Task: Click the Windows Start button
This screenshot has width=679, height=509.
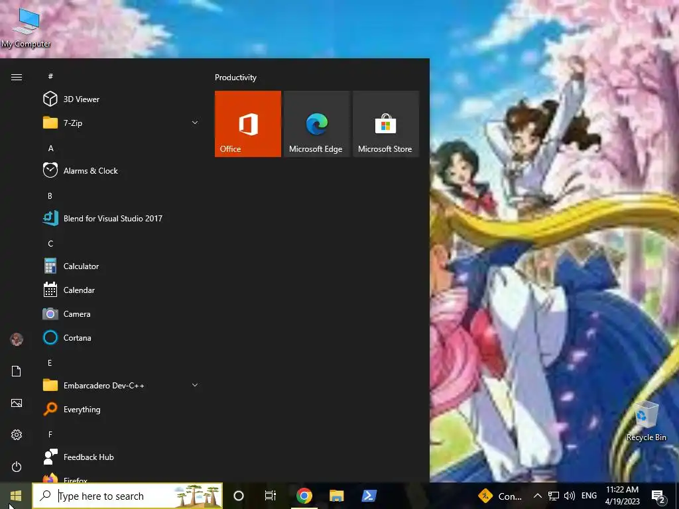Action: click(x=16, y=496)
